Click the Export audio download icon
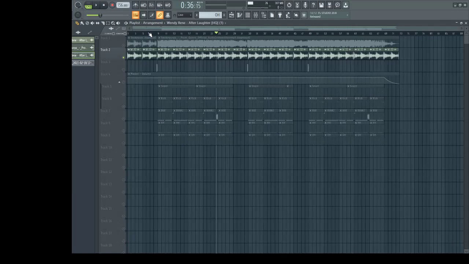Image resolution: width=469 pixels, height=264 pixels. [x=346, y=5]
